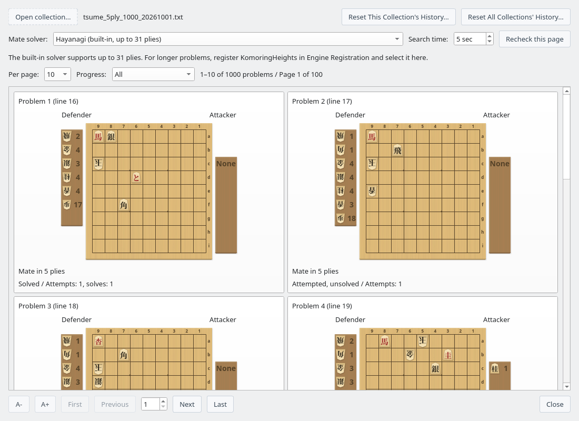Click 'Attempted, unsolved / Attempts: 1' status
The height and width of the screenshot is (421, 579).
347,284
